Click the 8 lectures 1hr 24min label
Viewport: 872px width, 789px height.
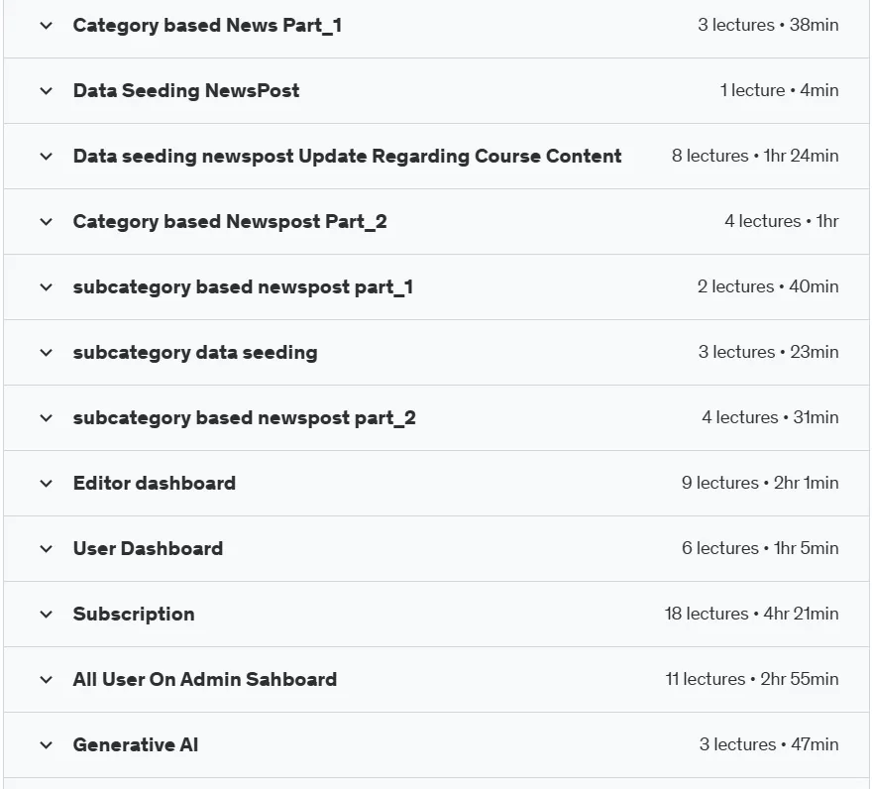pos(755,156)
